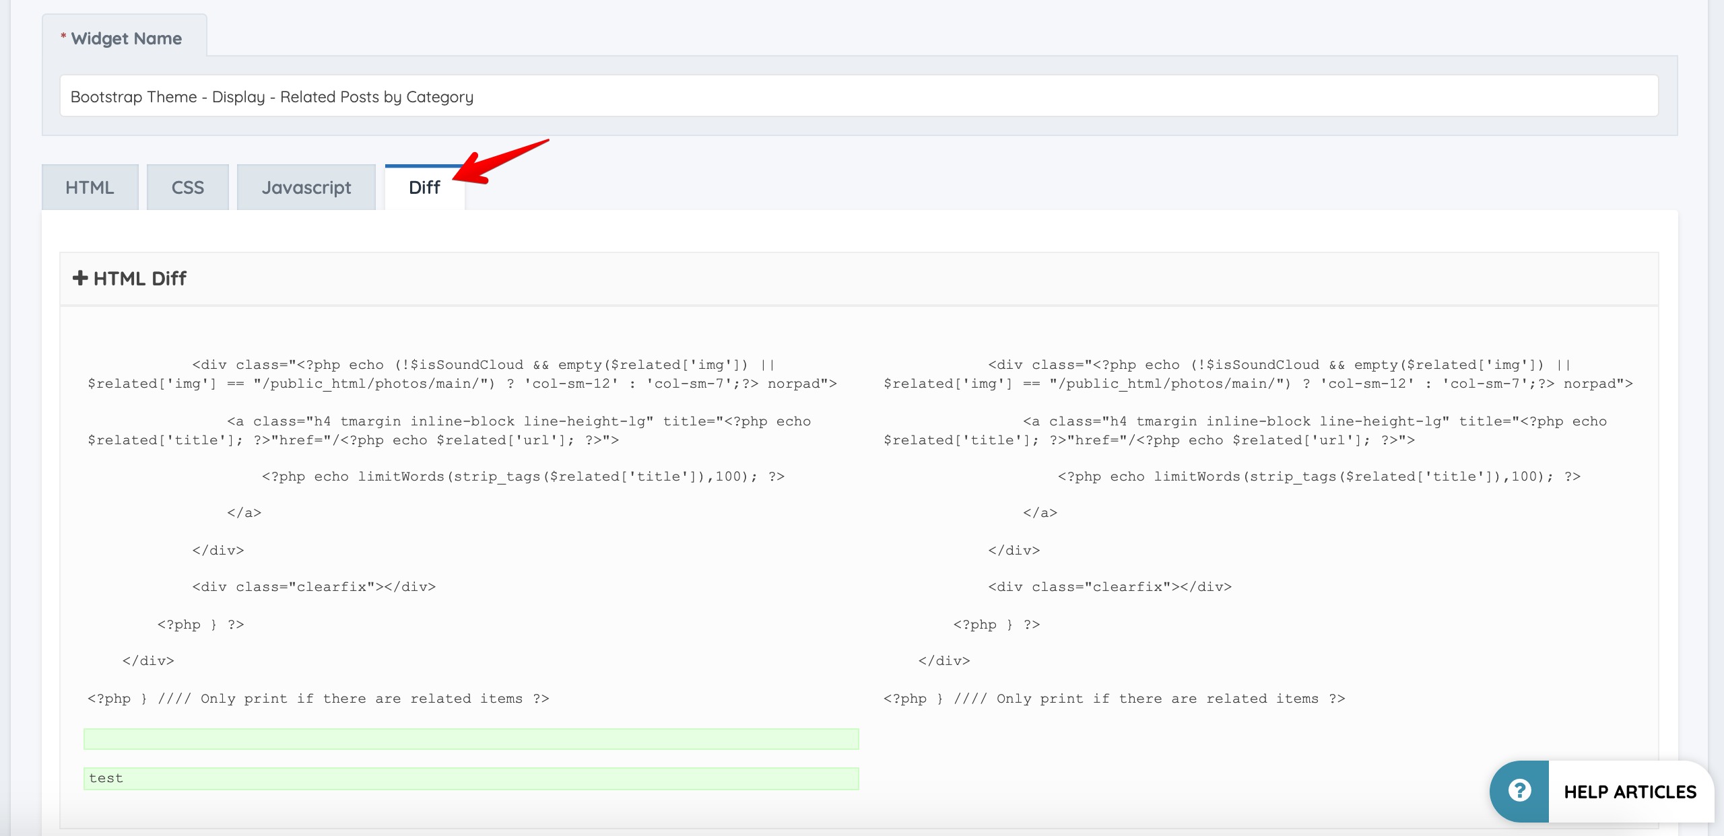This screenshot has width=1724, height=836.
Task: Click the left pane 'Only print if' comment line
Action: click(x=319, y=699)
